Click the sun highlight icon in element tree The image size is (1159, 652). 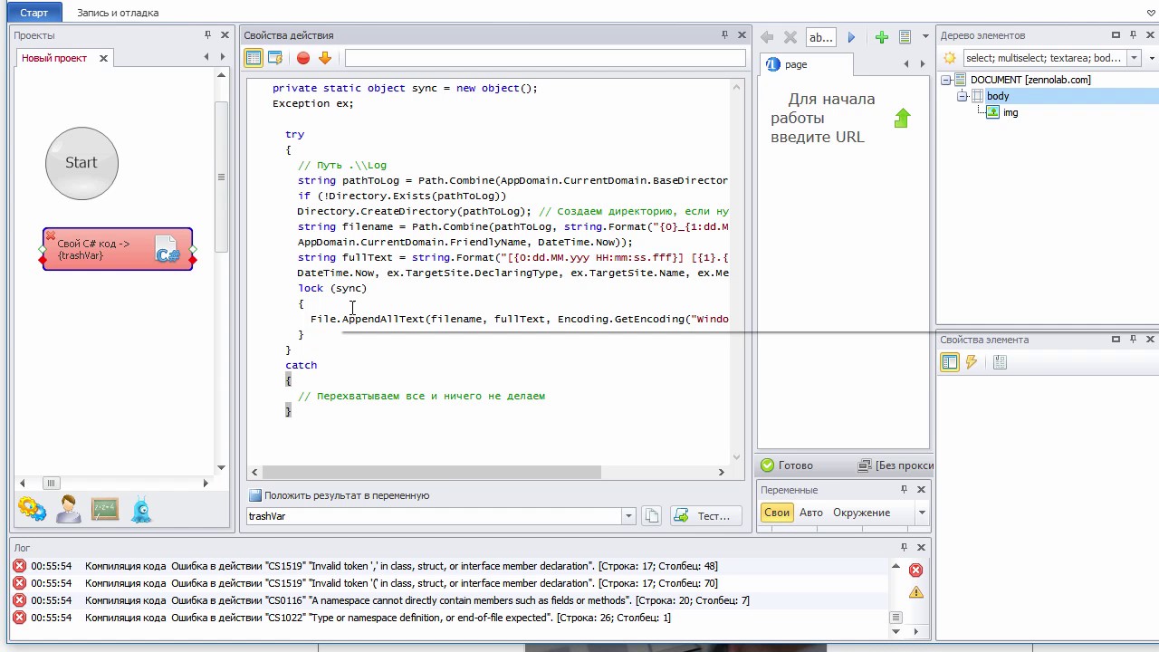(x=950, y=58)
